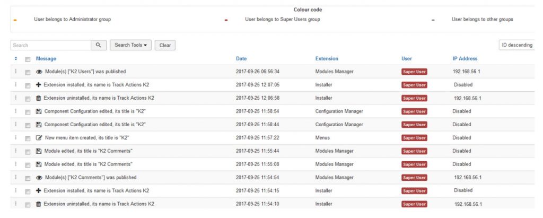Image resolution: width=543 pixels, height=218 pixels.
Task: Click the Menus extension cell
Action: point(322,137)
